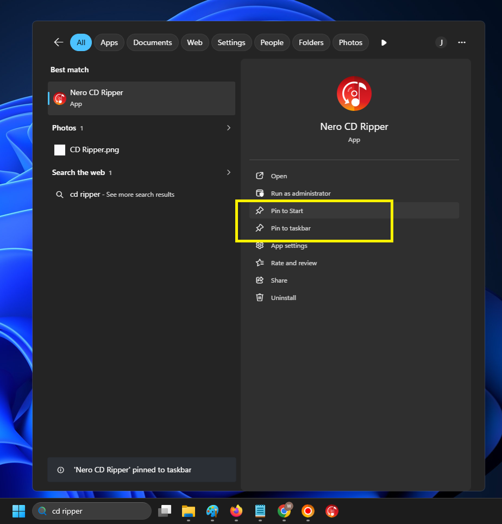The width and height of the screenshot is (502, 524).
Task: Click the info icon in the notification
Action: point(60,470)
